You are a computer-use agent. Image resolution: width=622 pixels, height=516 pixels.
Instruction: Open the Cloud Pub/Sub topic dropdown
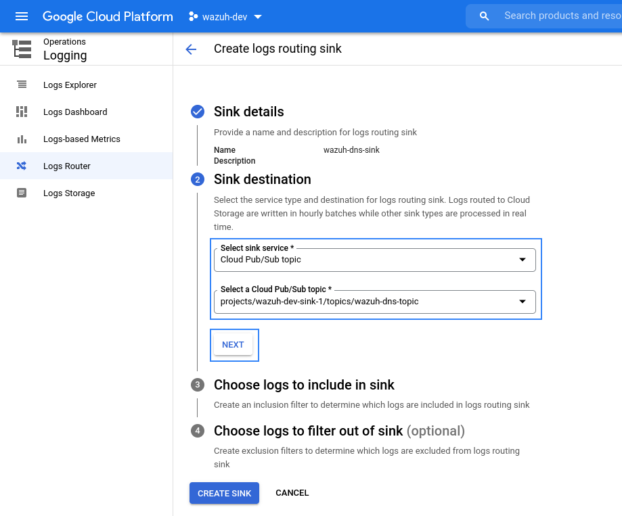point(374,302)
